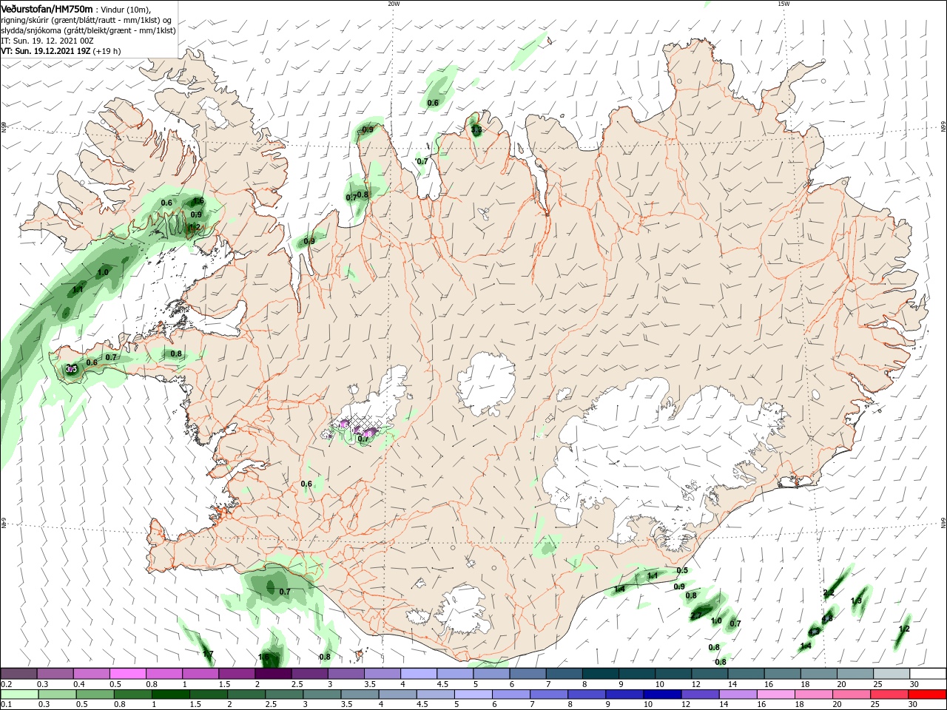Click the Veðurstofan/HM750m map title

pyautogui.click(x=47, y=8)
